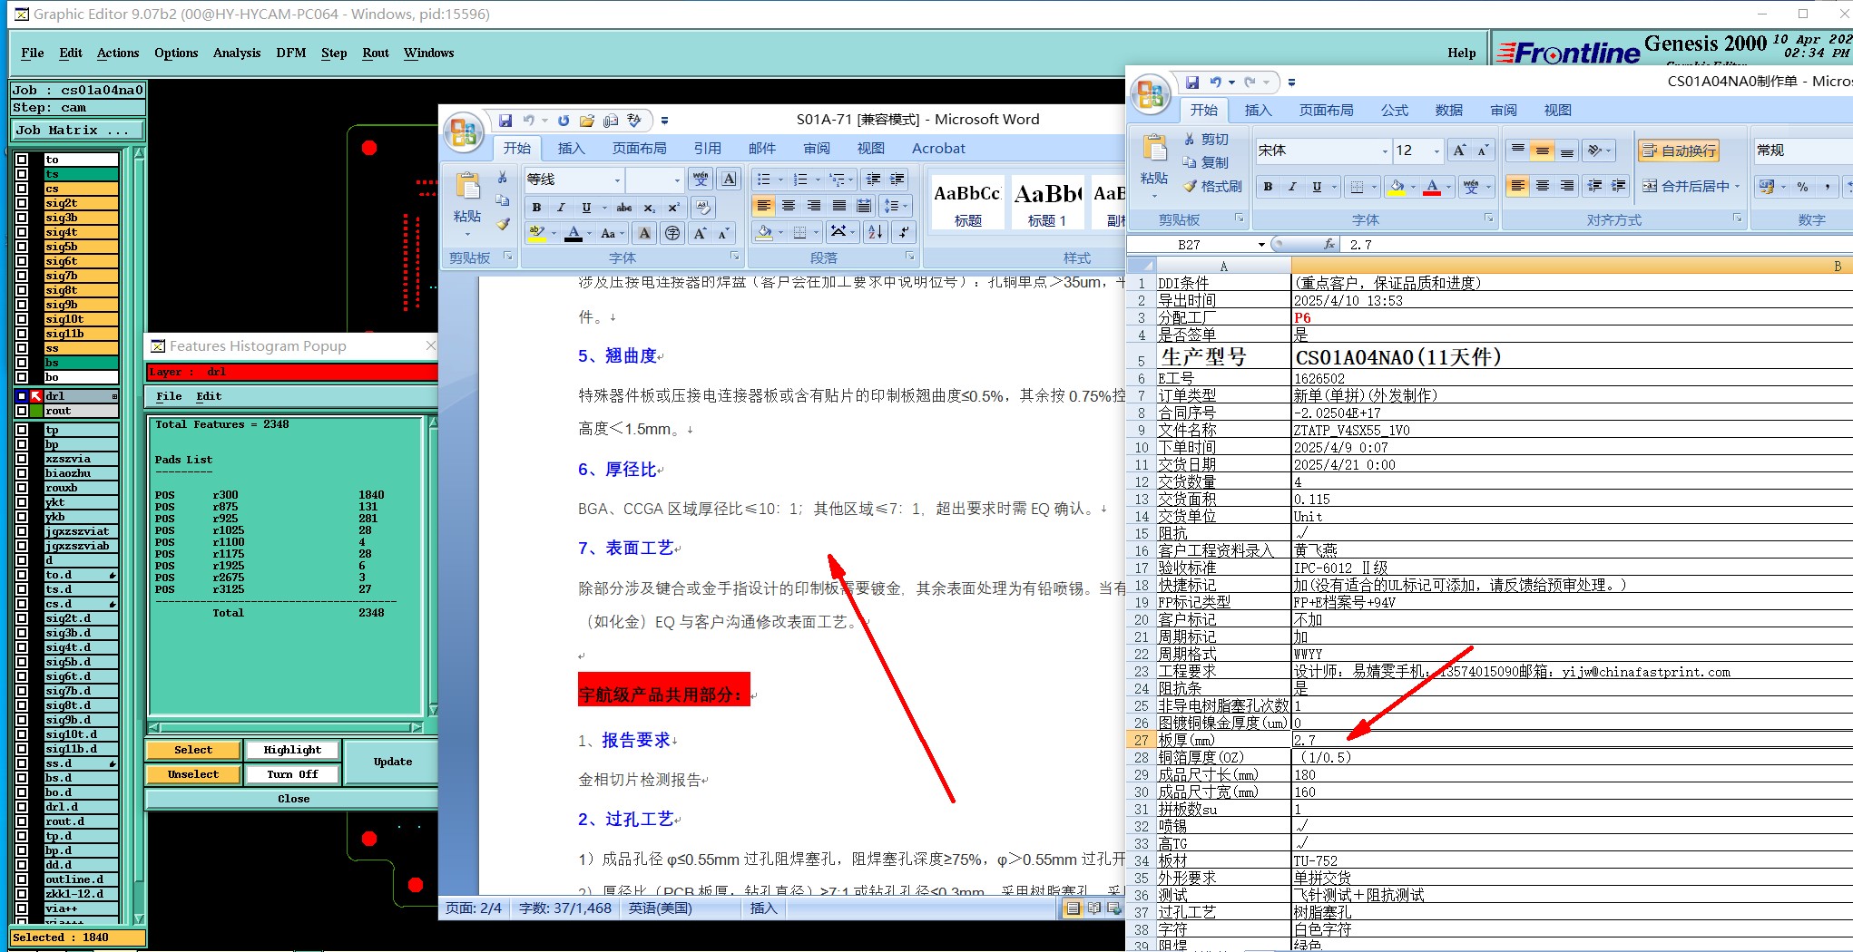The image size is (1853, 952).
Task: Toggle checkbox for outline.d layer
Action: coord(22,879)
